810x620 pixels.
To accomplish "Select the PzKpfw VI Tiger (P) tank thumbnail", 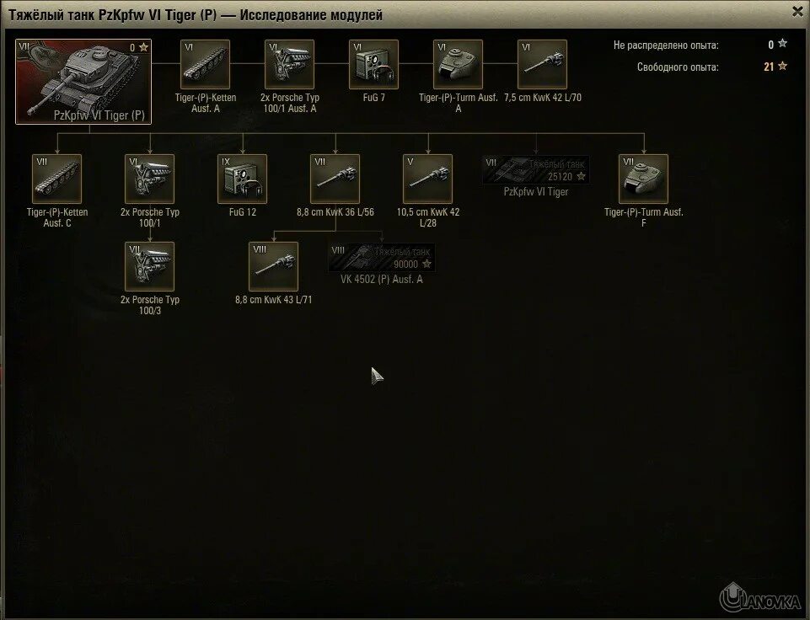I will [x=83, y=82].
